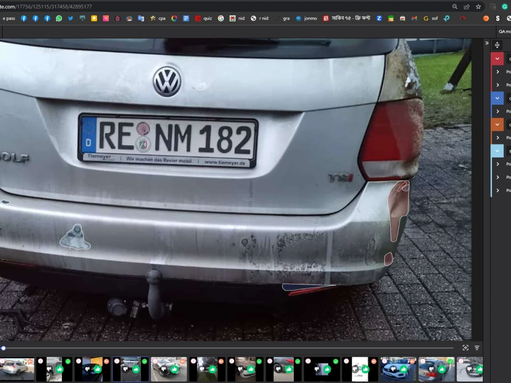This screenshot has height=383, width=511.
Task: Open the Zoom 'Z' bookmark
Action: click(379, 18)
